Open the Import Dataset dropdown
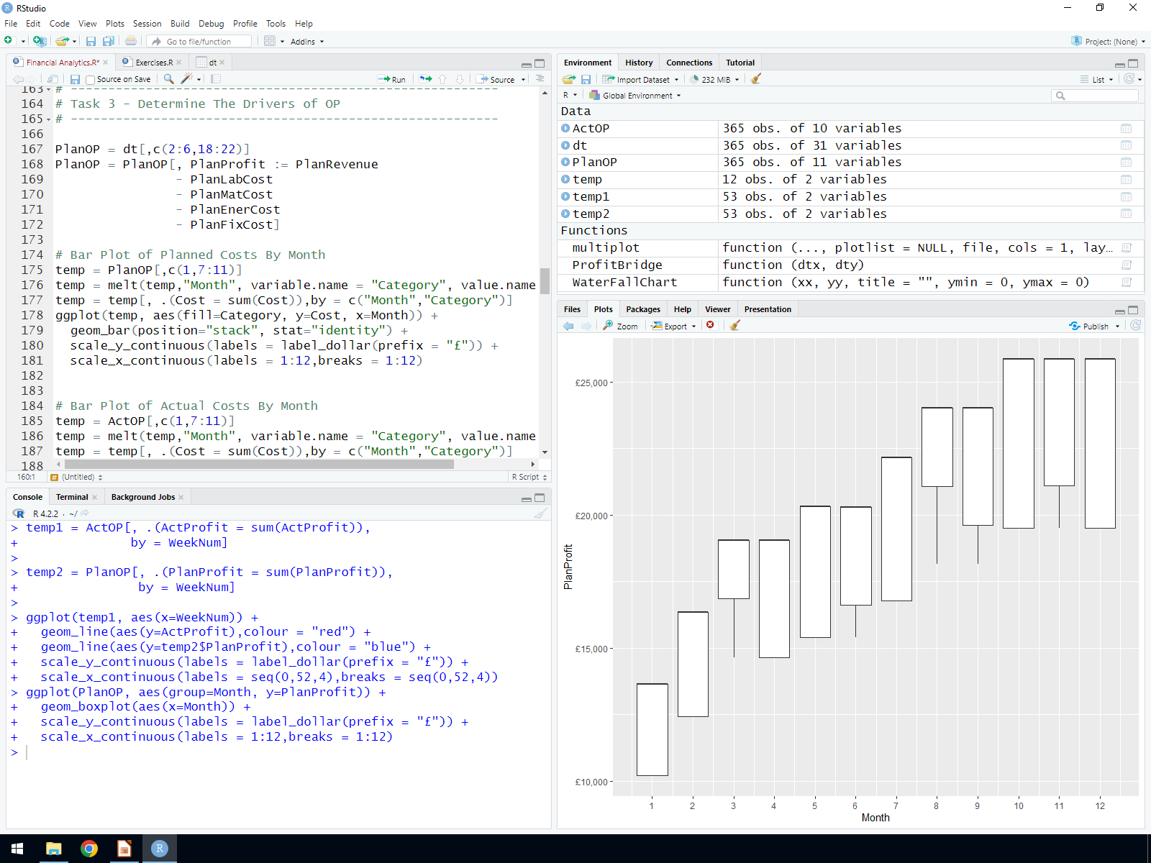 pos(640,80)
